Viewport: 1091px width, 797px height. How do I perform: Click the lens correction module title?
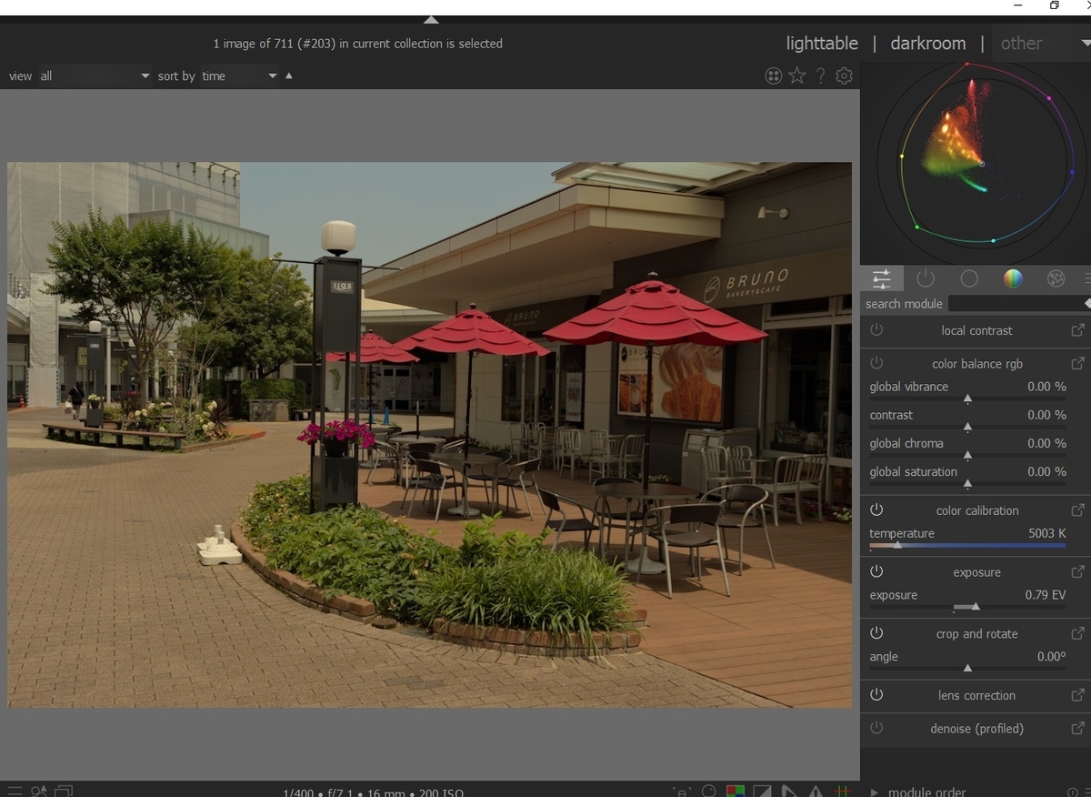(x=976, y=695)
